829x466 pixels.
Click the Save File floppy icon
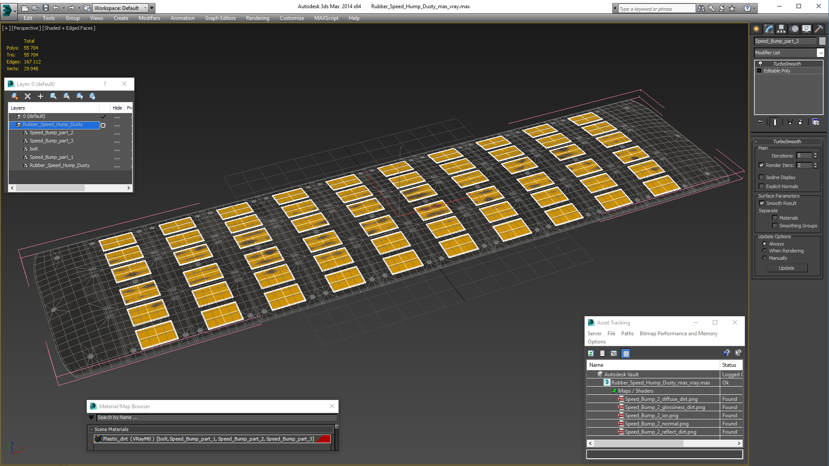[45, 8]
